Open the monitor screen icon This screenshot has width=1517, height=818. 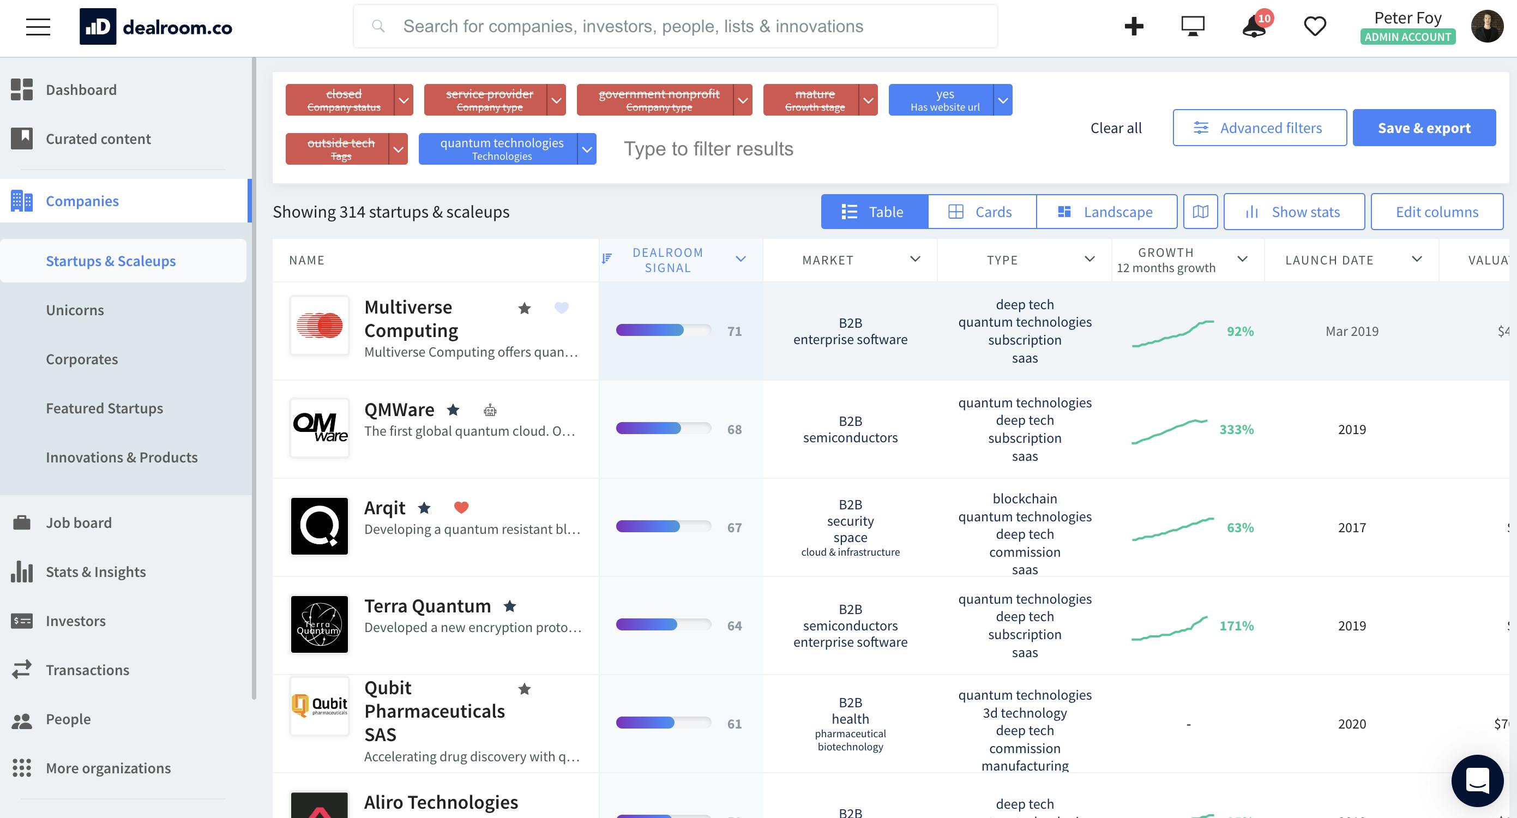tap(1193, 27)
